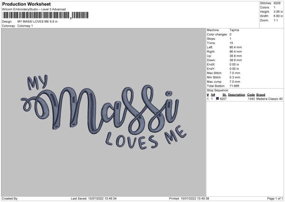Click 'Last Saved: 15/07/2022 10:49:34' footer text
This screenshot has width=285, height=202.
pos(94,199)
